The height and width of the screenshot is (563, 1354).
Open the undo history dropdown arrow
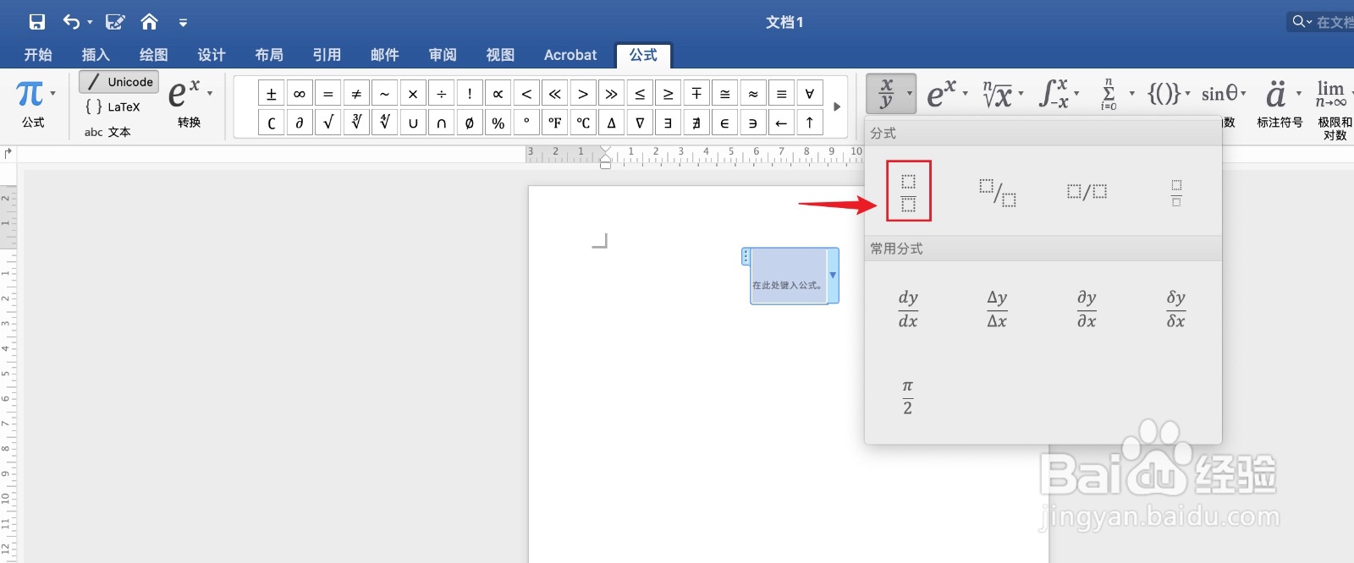coord(90,23)
